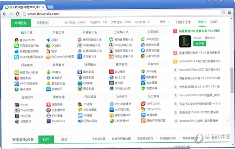The height and width of the screenshot is (149, 235).
Task: Click the 更多 + link
Action: coord(165,22)
